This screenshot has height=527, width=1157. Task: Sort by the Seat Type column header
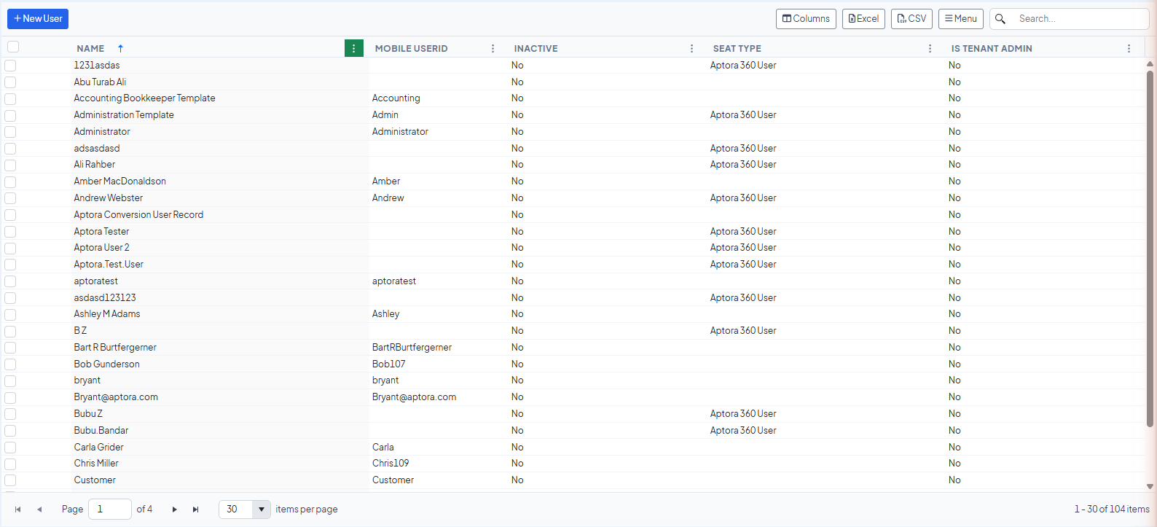pyautogui.click(x=737, y=49)
